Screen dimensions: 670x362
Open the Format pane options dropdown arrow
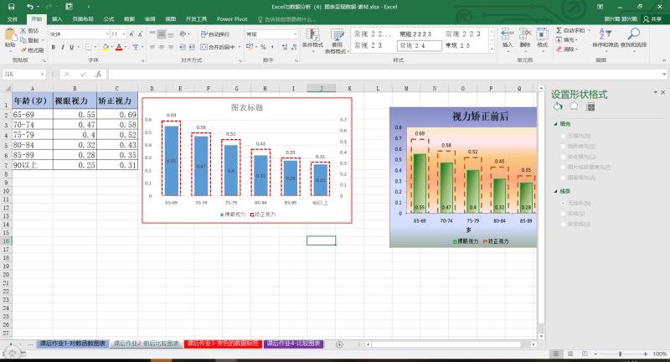656,92
